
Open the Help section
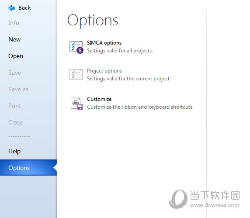[14, 151]
